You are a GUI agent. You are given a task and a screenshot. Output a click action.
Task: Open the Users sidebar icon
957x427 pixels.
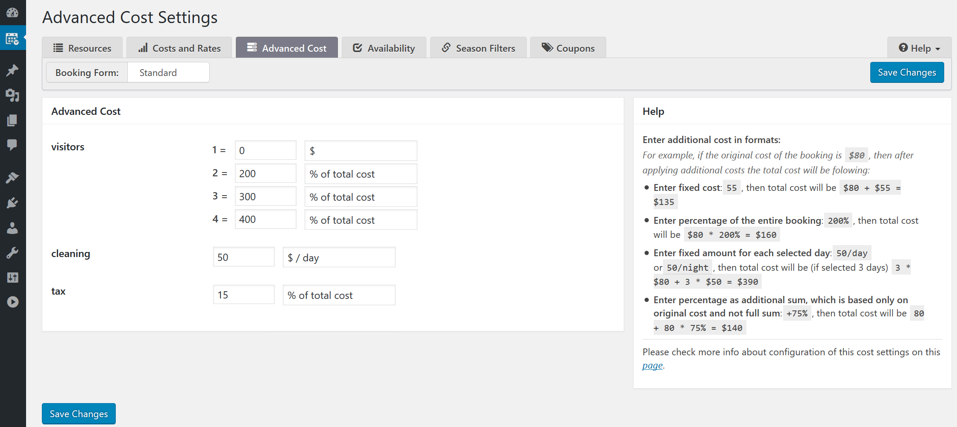point(12,228)
